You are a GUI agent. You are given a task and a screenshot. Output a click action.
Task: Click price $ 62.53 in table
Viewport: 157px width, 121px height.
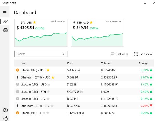pyautogui.click(x=72, y=85)
